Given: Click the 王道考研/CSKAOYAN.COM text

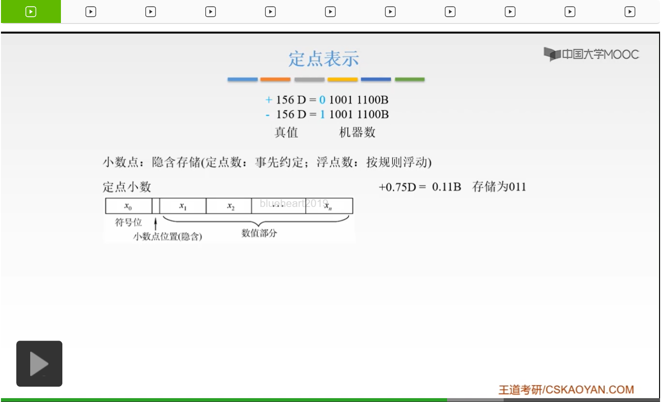Looking at the screenshot, I should click(x=566, y=390).
